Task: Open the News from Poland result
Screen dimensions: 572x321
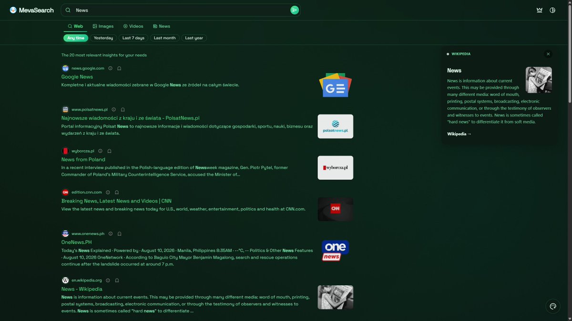Action: coord(83,159)
